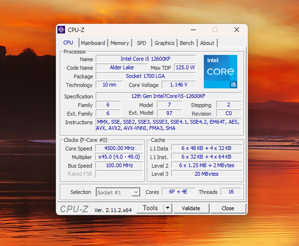Click the Ext. Model value 97
Viewport: 299px width, 246px height.
coord(169,113)
